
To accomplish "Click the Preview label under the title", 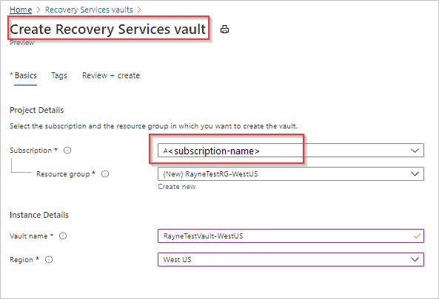I will pyautogui.click(x=21, y=43).
